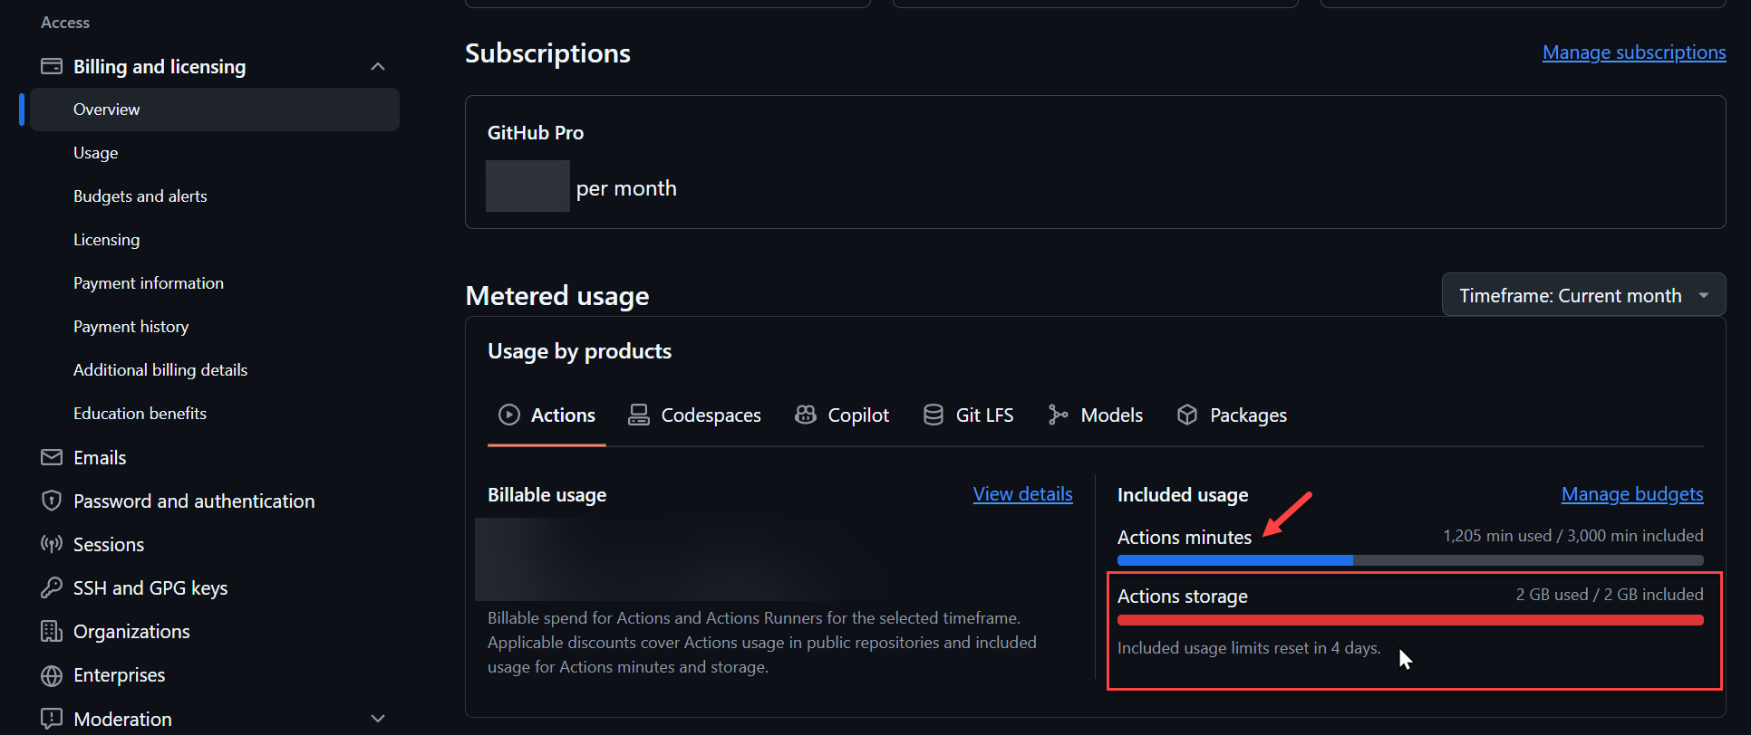Open View details for billable usage
Screen dimensions: 1751x735
[1022, 494]
